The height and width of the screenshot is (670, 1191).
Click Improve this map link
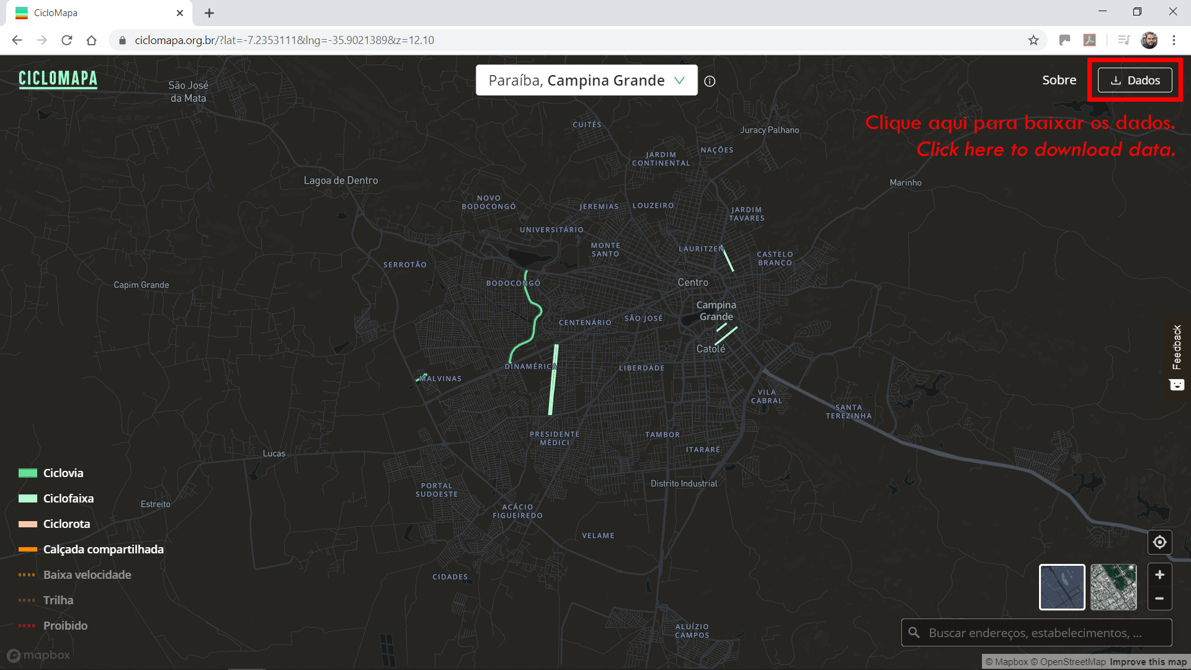(1148, 662)
